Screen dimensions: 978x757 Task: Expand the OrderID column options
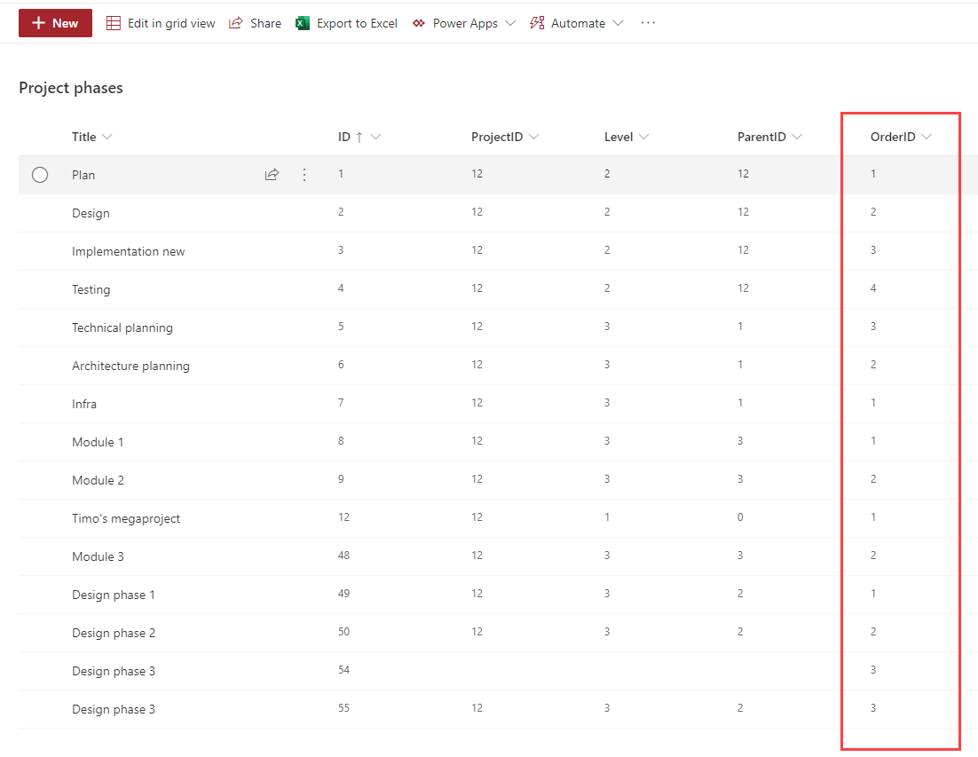coord(927,137)
